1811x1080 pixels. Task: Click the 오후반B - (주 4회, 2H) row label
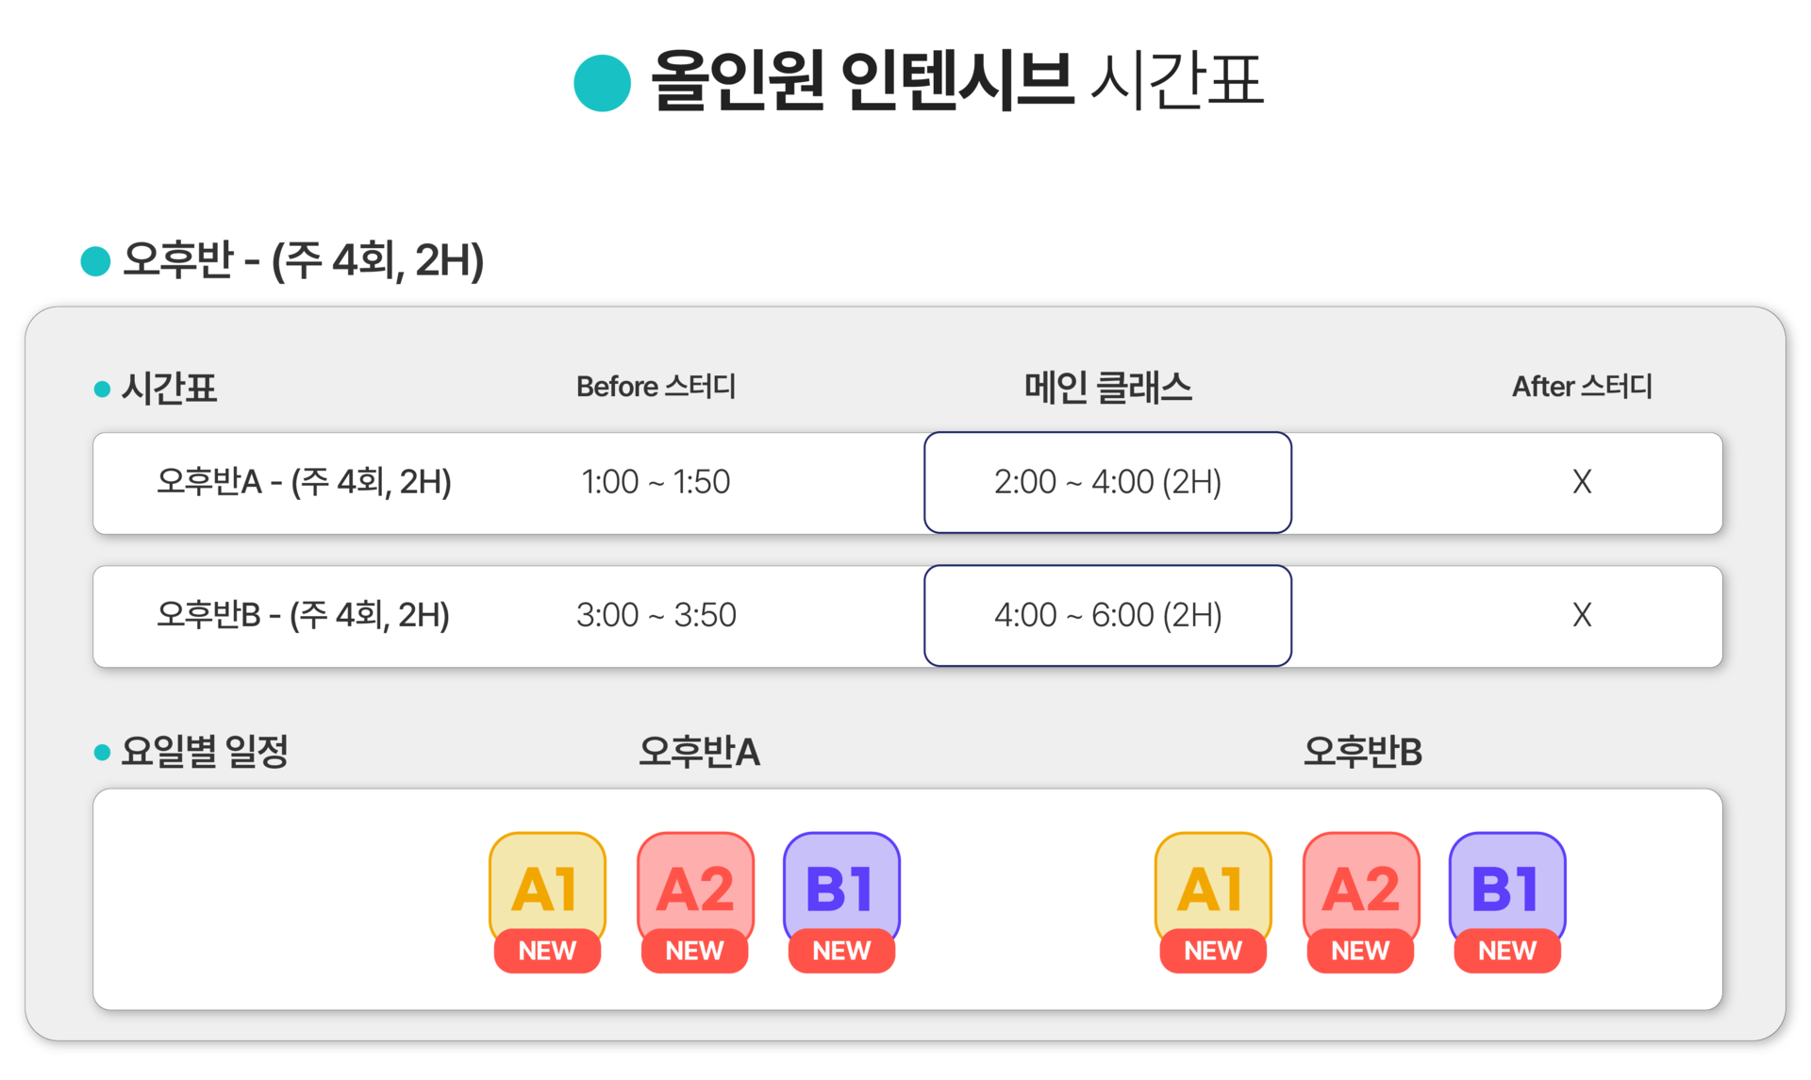[x=303, y=615]
